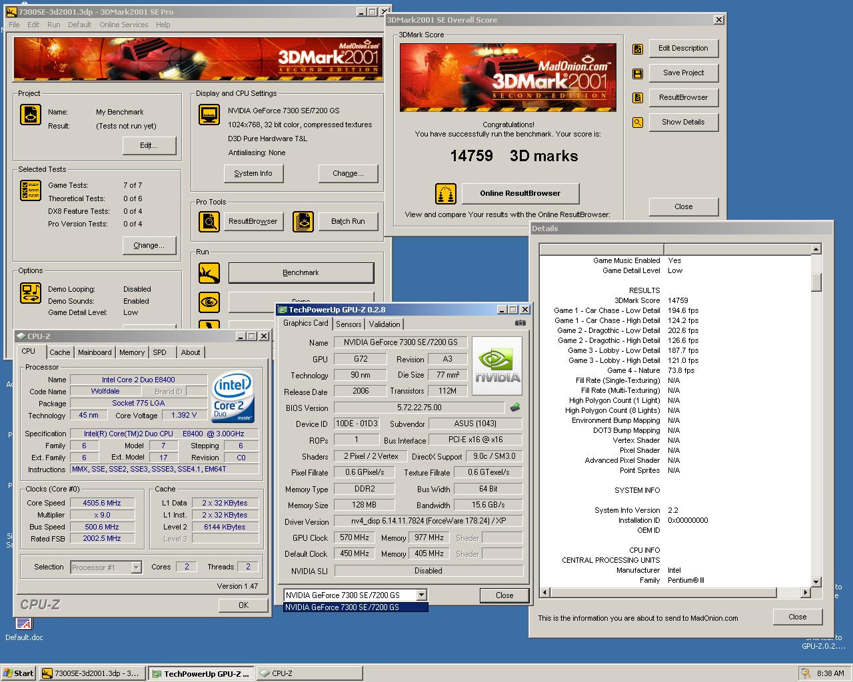Click the Edit Description icon
853x682 pixels.
click(x=638, y=49)
